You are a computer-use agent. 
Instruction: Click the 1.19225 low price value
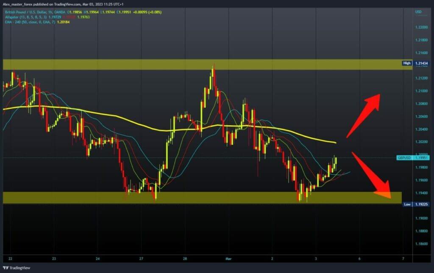(x=423, y=204)
